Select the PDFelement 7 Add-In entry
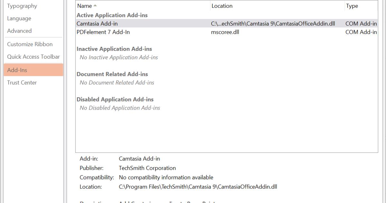This screenshot has height=203, width=386. (103, 32)
